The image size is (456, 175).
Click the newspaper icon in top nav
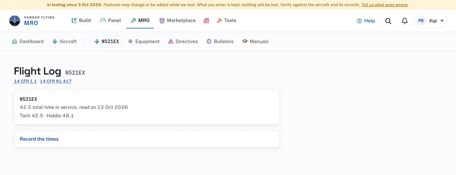tap(206, 20)
